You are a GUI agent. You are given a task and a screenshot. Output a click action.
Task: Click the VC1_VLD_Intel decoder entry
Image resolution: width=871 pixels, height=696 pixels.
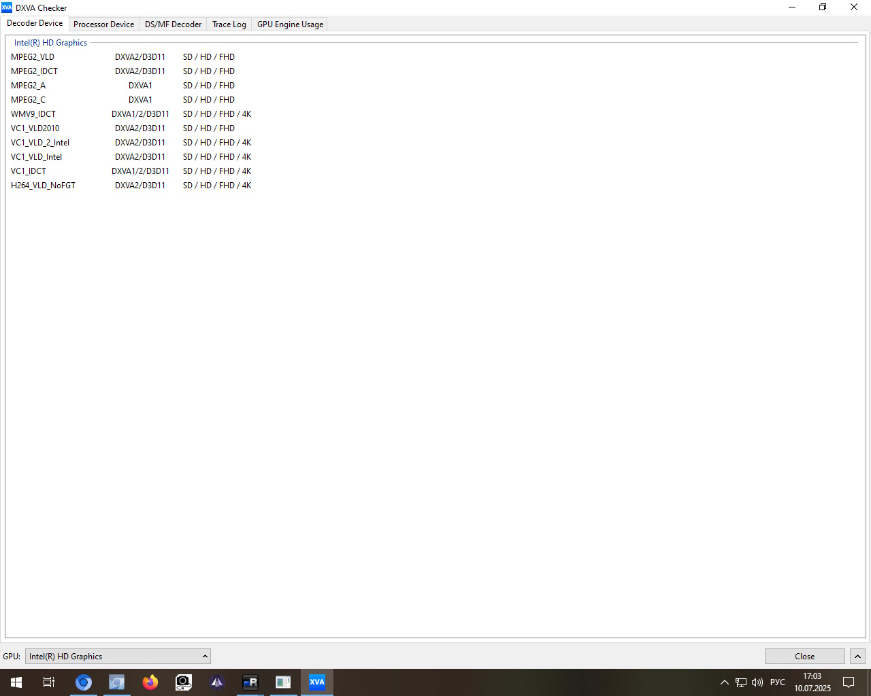tap(37, 157)
